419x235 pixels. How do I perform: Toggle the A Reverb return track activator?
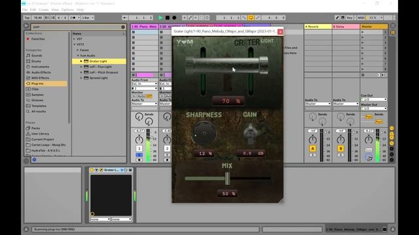coord(313,148)
